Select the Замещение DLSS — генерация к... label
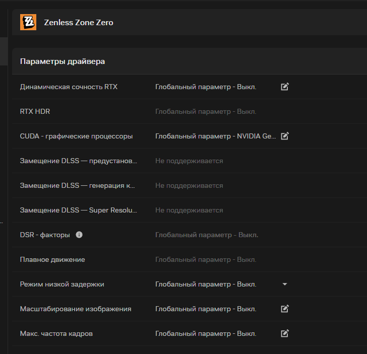367x354 pixels. [78, 185]
